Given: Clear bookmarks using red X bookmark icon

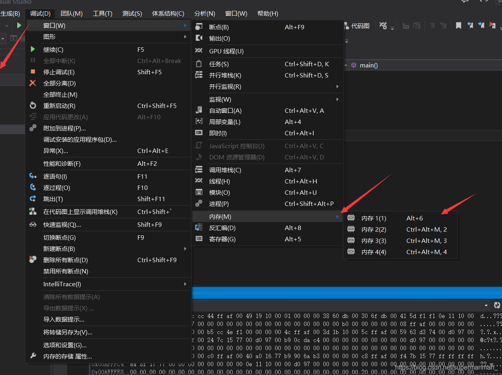Looking at the screenshot, I should [492, 26].
